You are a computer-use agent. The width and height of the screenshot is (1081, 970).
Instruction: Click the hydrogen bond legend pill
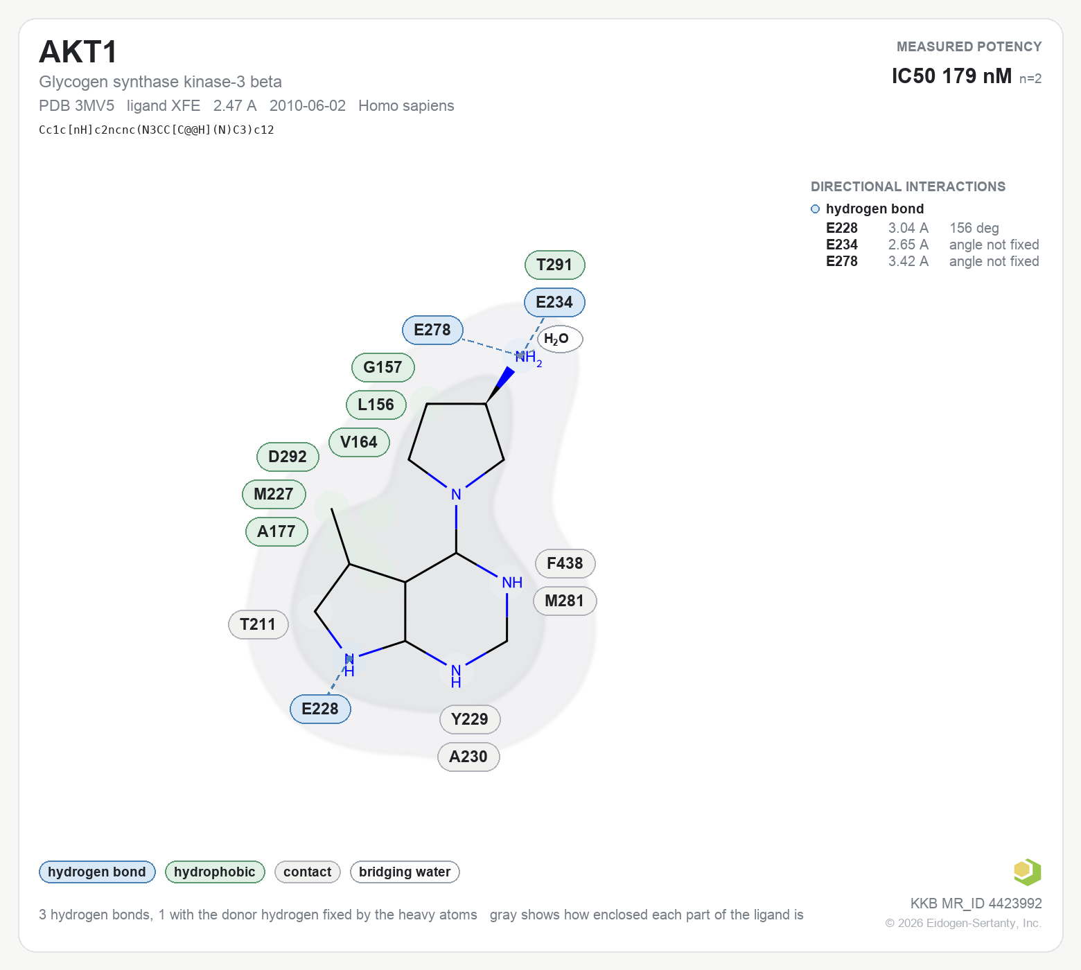click(x=97, y=872)
